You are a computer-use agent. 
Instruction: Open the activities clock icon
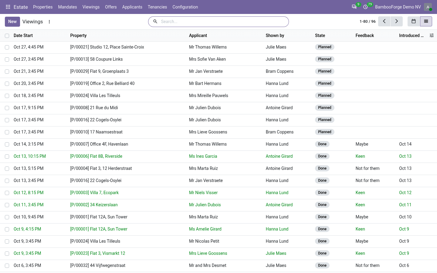(366, 7)
